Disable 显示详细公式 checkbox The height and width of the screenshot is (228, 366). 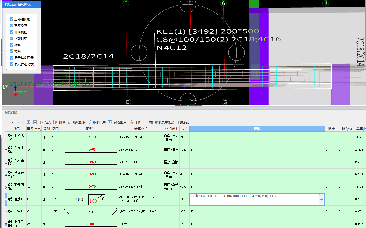[x=12, y=64]
